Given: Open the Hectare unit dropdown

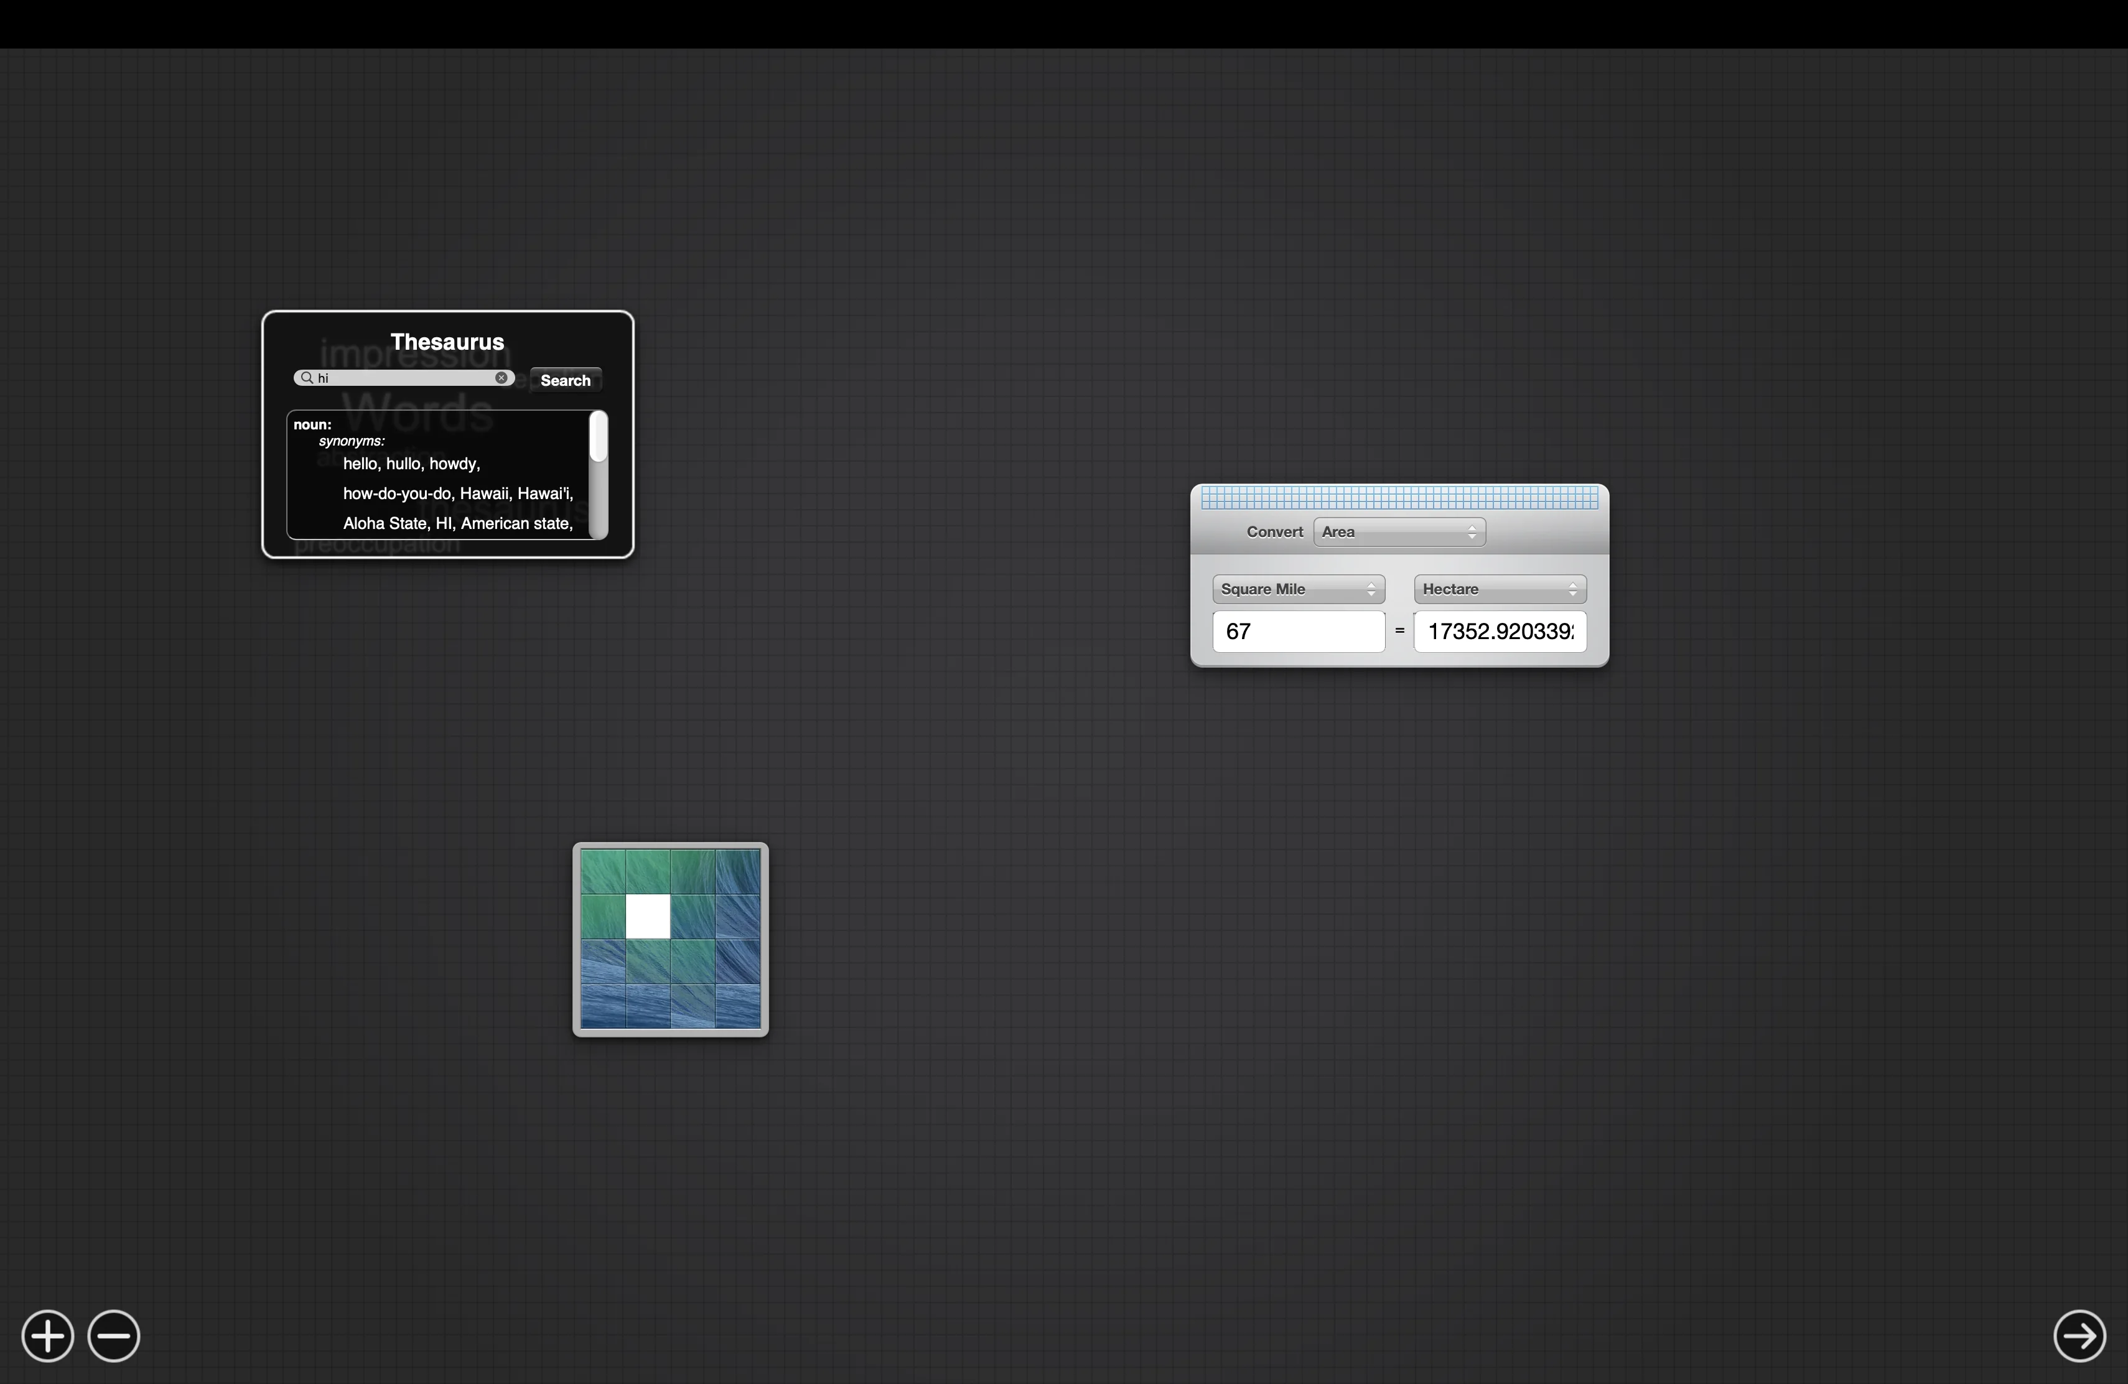Looking at the screenshot, I should 1500,589.
